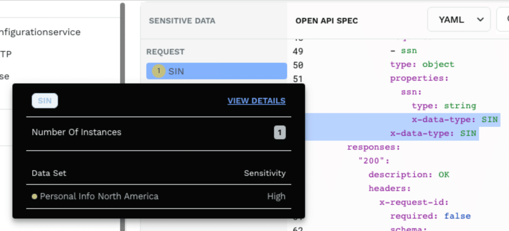This screenshot has width=509, height=231.
Task: Click the Number Of Instances badge in the tooltip
Action: click(x=280, y=132)
